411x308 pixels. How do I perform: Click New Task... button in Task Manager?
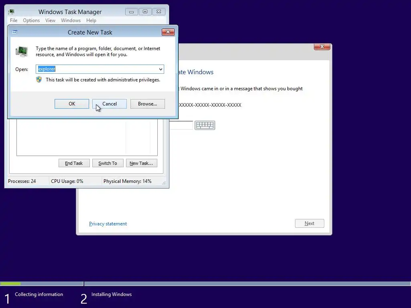click(x=142, y=163)
